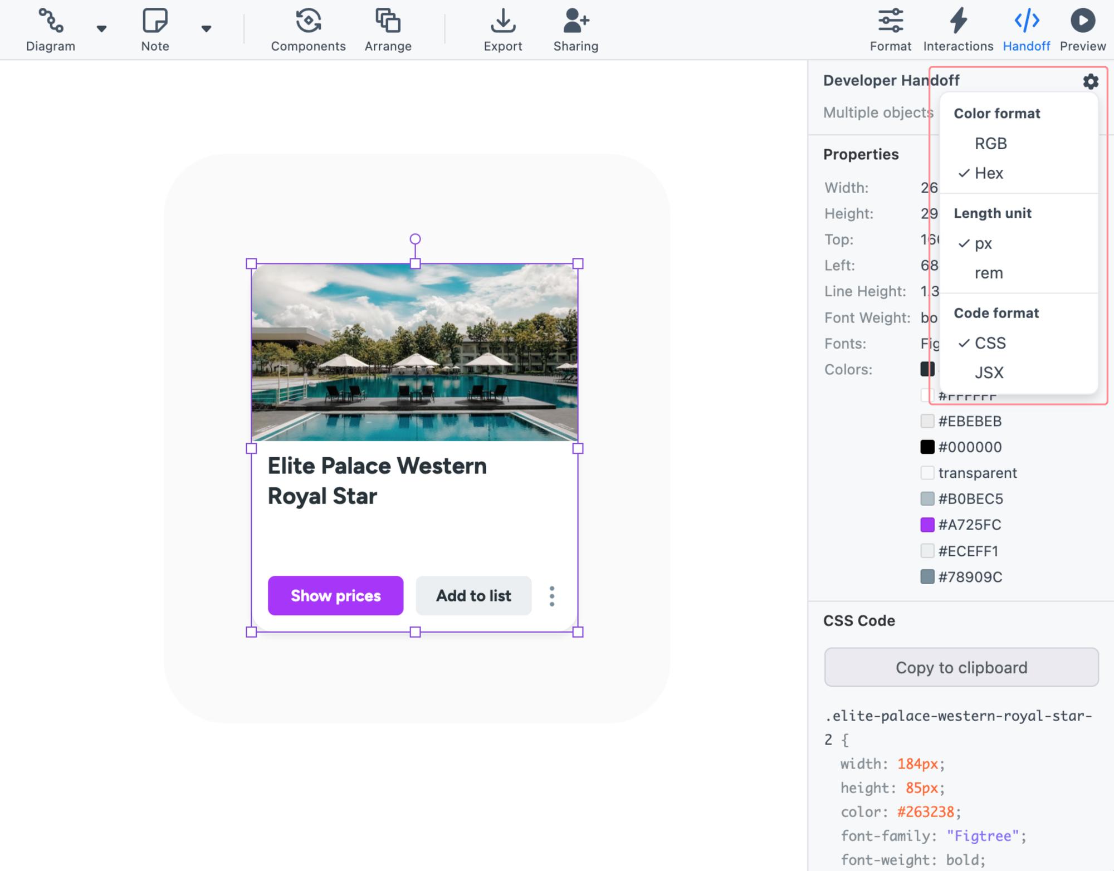This screenshot has width=1114, height=871.
Task: Click the #A725FC purple color swatch
Action: (x=927, y=525)
